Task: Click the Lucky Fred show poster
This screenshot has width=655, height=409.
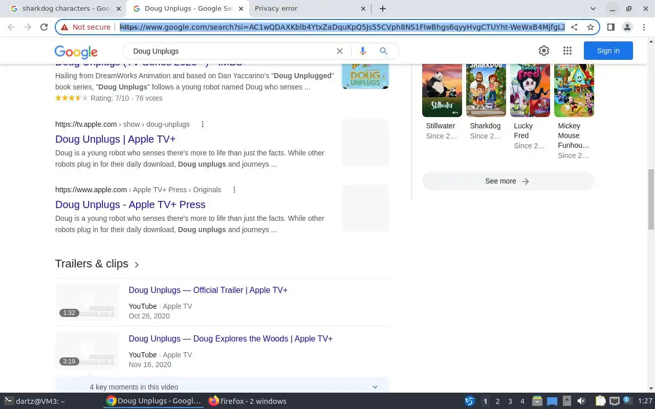Action: point(530,90)
